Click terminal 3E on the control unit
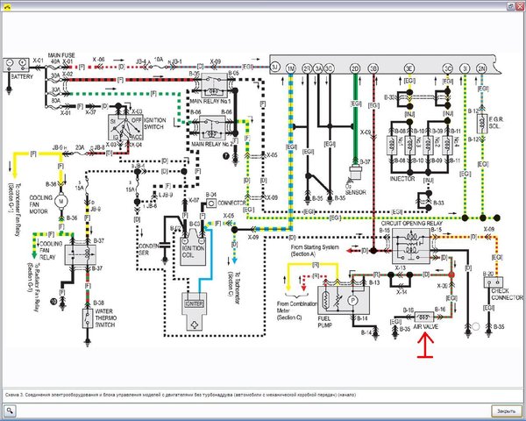The width and height of the screenshot is (526, 421). [409, 68]
